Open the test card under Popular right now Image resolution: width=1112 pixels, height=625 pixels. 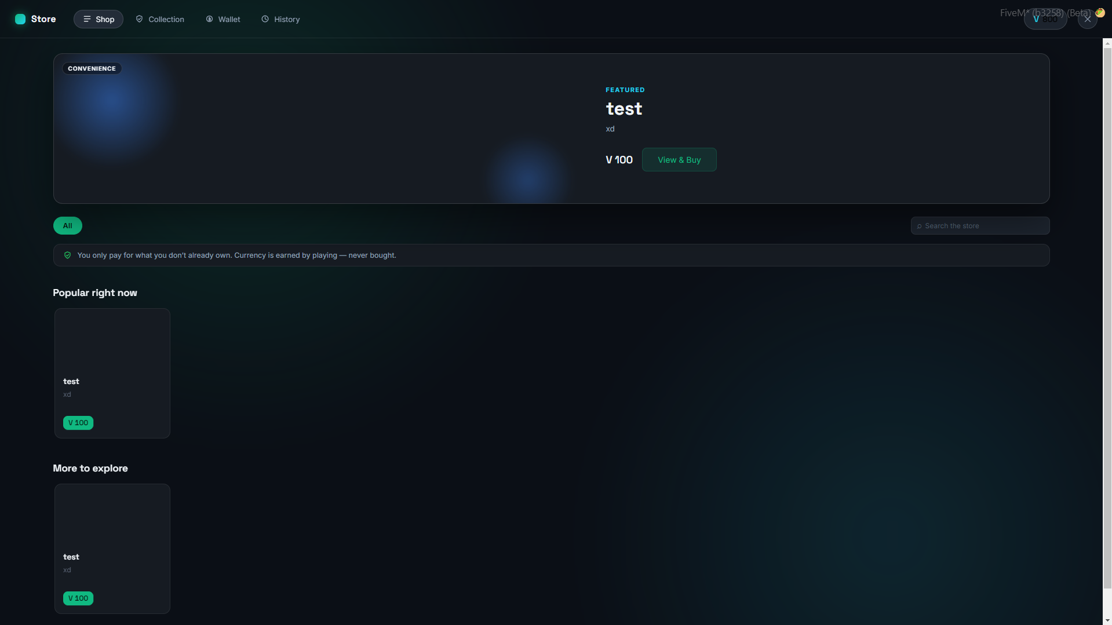point(112,373)
